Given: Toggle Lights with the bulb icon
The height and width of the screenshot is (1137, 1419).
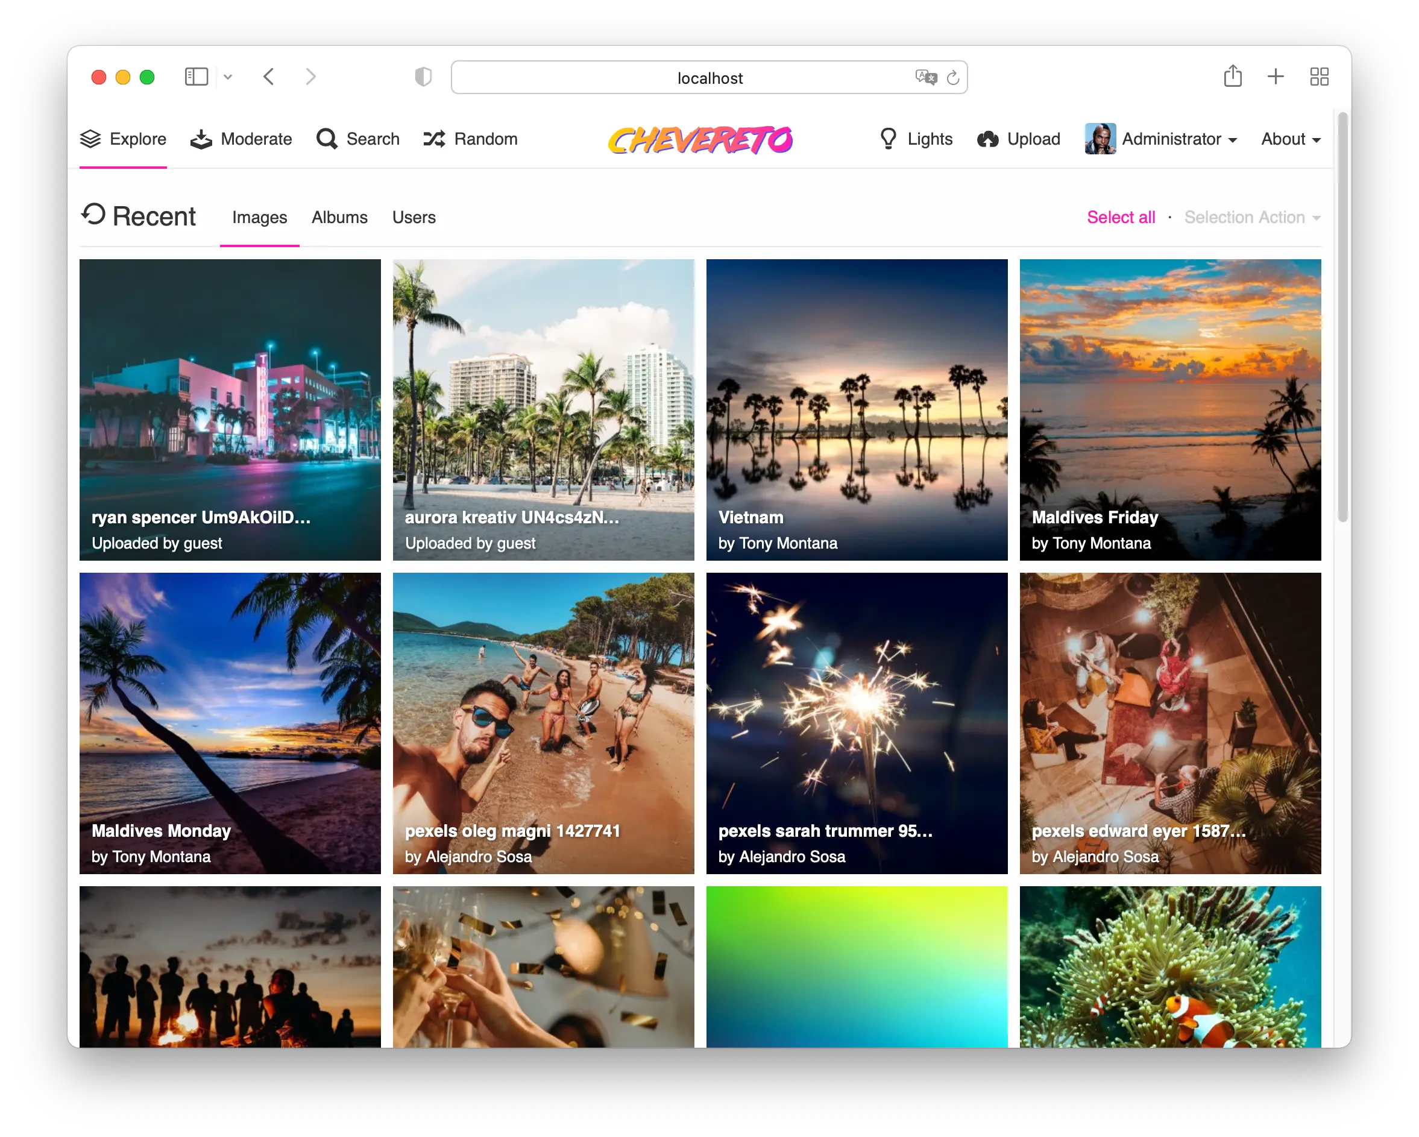Looking at the screenshot, I should pyautogui.click(x=888, y=139).
